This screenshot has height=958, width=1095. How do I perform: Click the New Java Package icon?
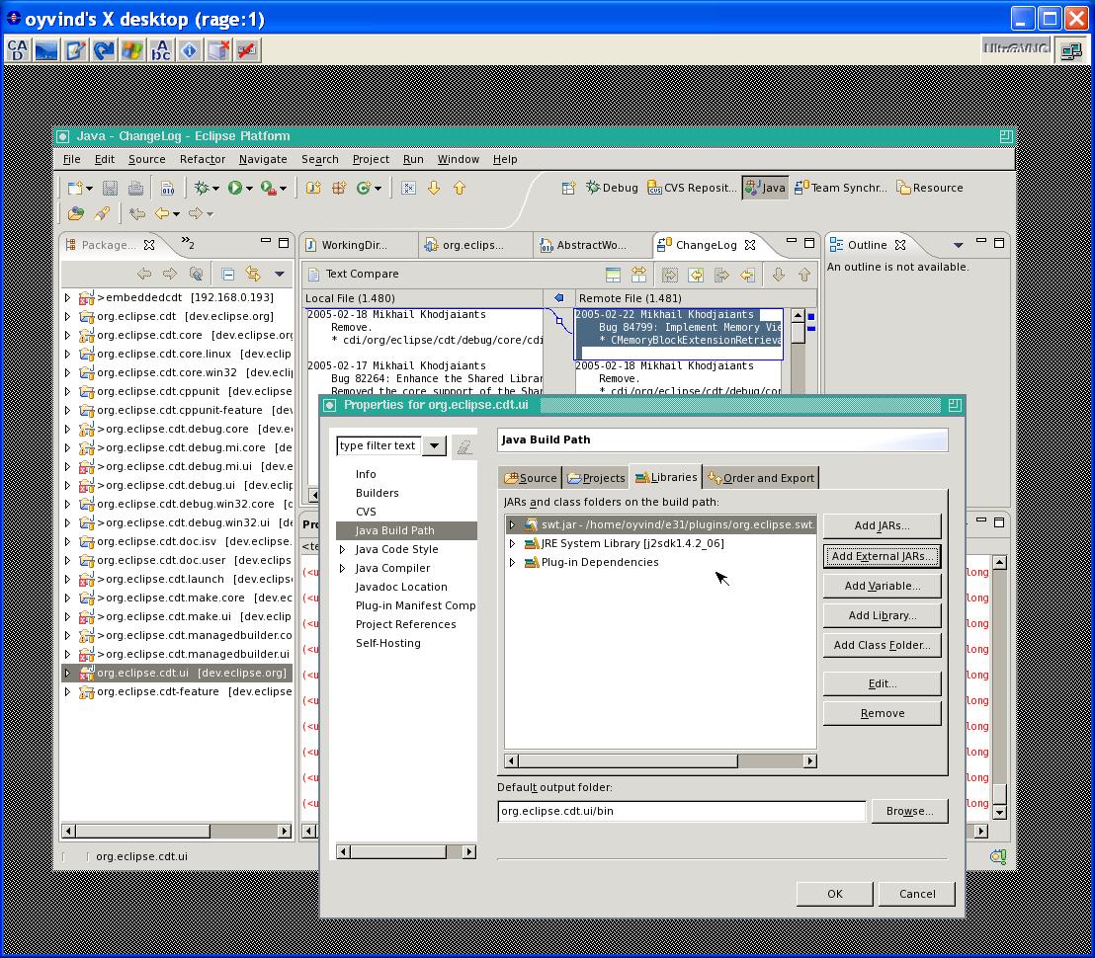pos(339,188)
